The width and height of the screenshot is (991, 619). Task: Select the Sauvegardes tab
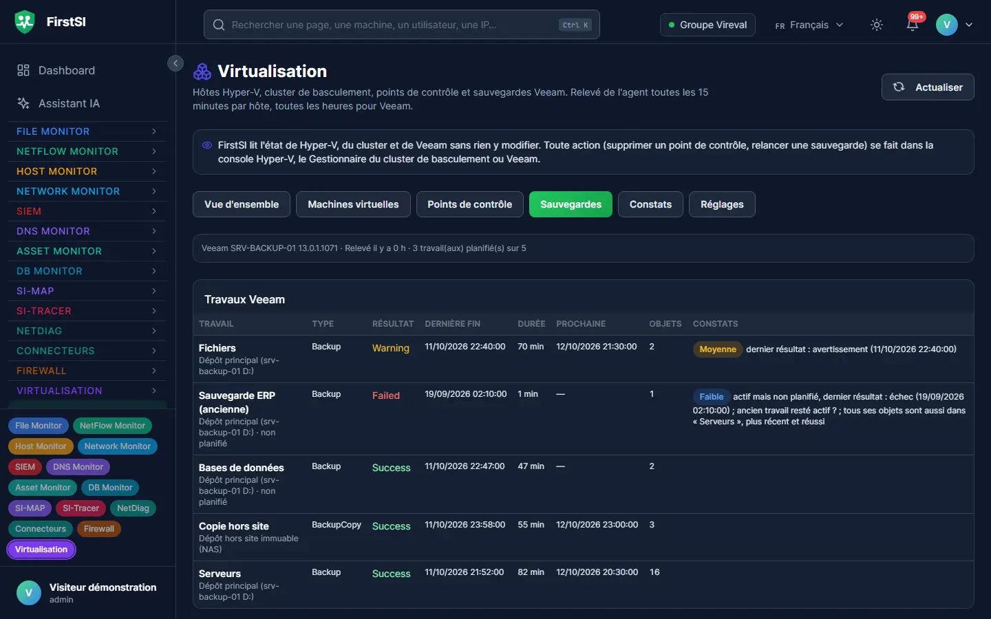(571, 204)
